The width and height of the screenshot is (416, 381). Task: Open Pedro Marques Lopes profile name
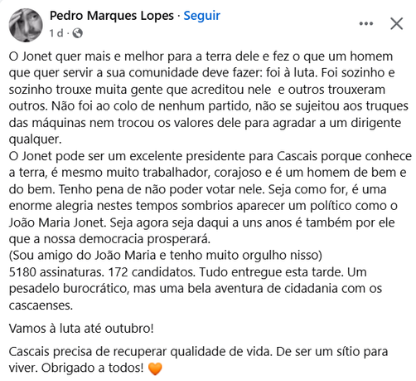pyautogui.click(x=112, y=16)
